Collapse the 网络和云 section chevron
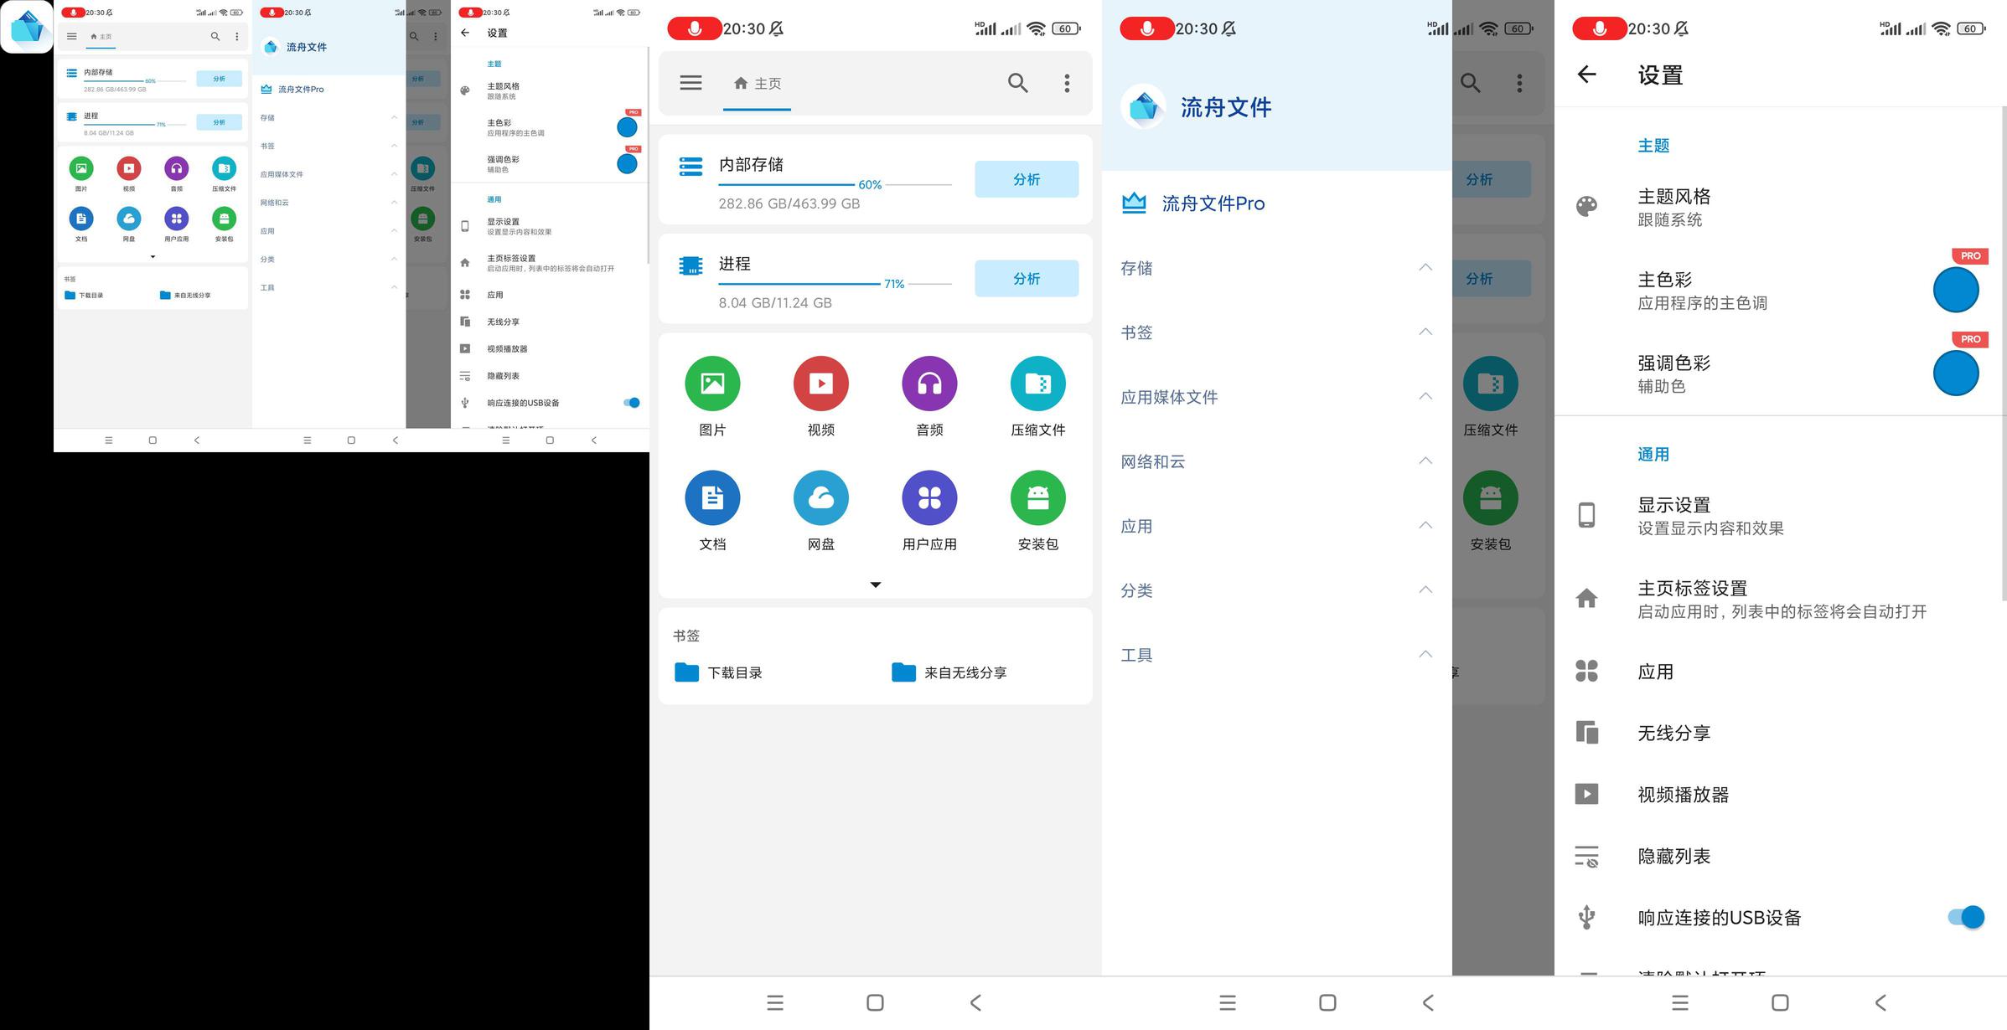 coord(1425,461)
